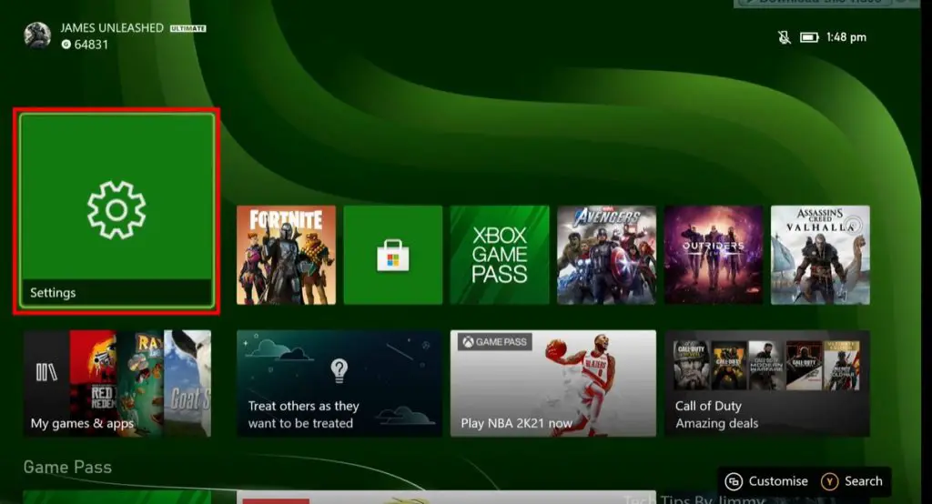This screenshot has height=504, width=932.
Task: Open the Xbox Game Pass tile
Action: (x=500, y=255)
